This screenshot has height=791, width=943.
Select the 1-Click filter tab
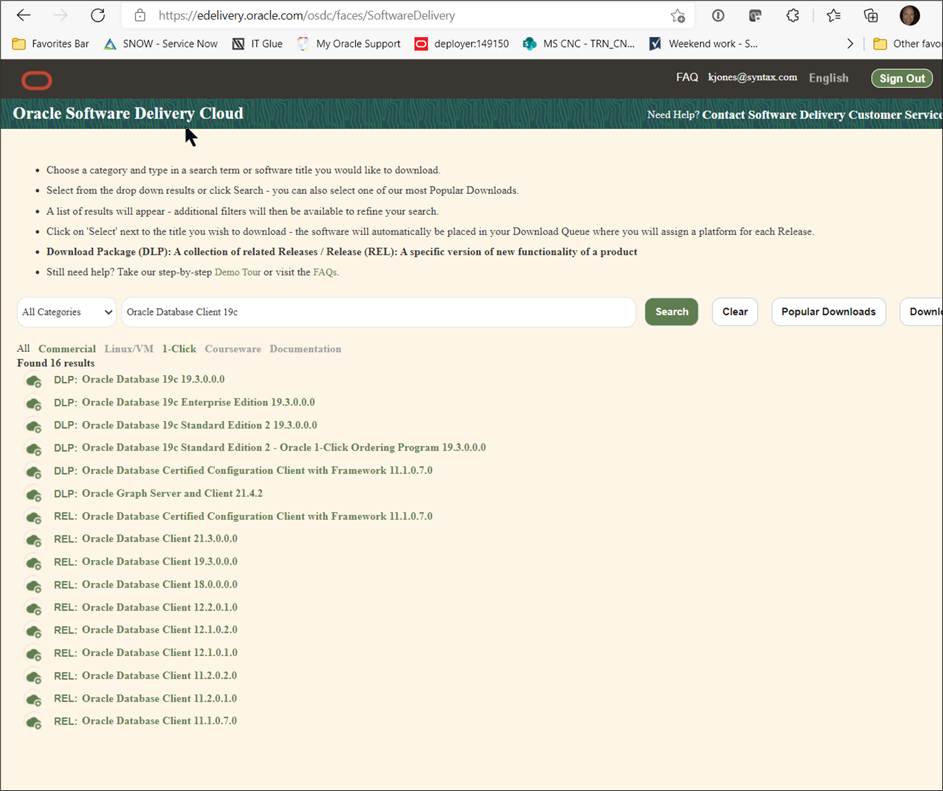click(179, 348)
